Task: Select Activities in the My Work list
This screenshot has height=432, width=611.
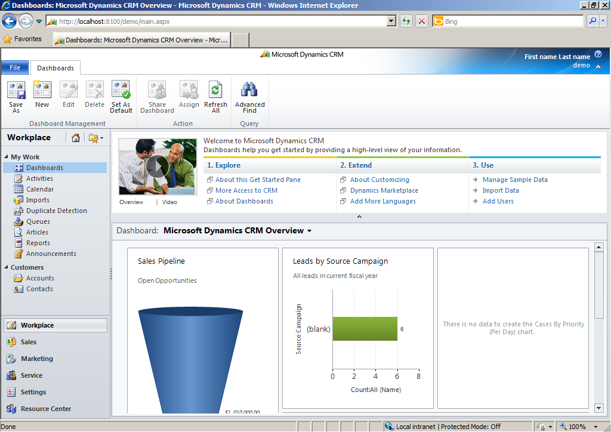Action: coord(39,178)
